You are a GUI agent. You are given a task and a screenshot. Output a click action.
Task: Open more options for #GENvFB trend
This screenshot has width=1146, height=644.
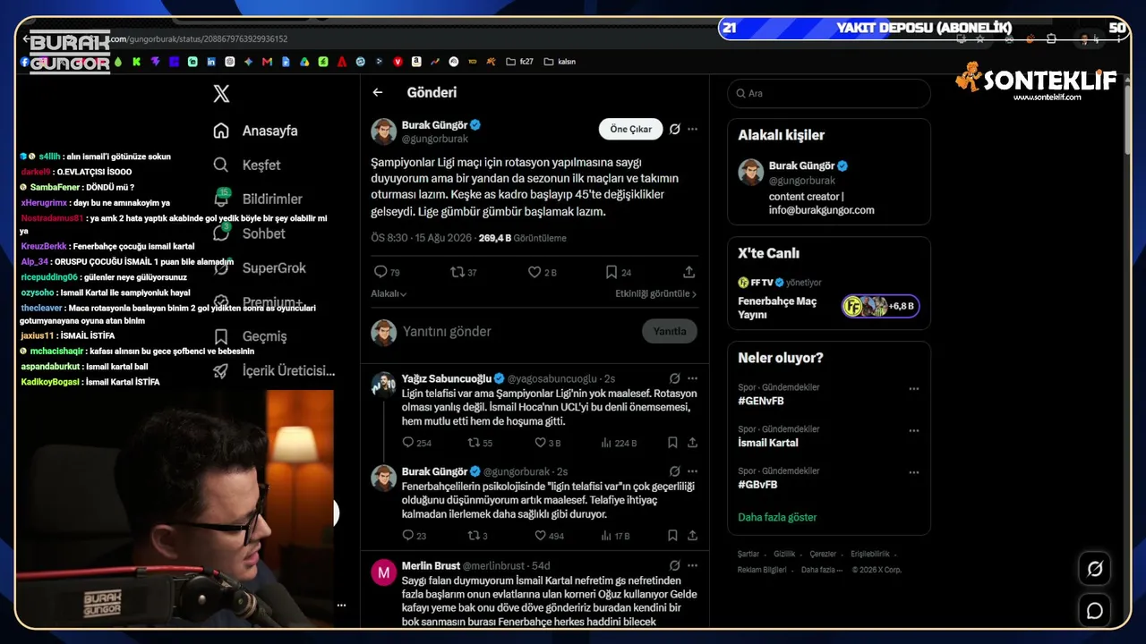(914, 388)
